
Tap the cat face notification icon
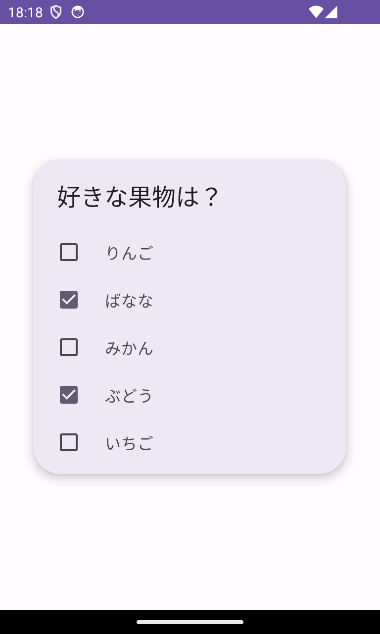[x=78, y=12]
